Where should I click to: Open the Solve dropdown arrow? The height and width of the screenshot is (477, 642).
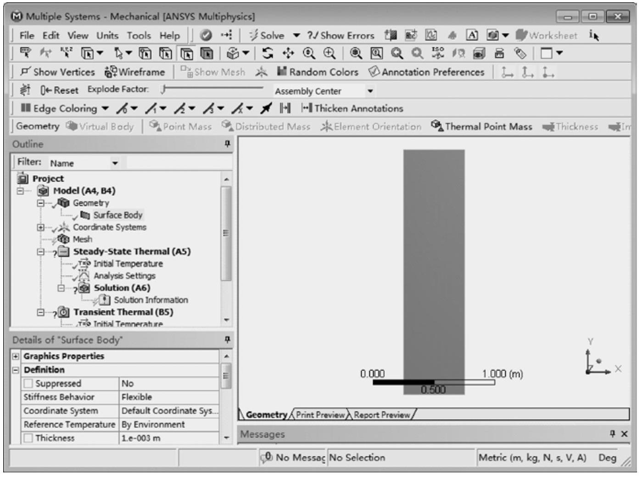(x=296, y=36)
